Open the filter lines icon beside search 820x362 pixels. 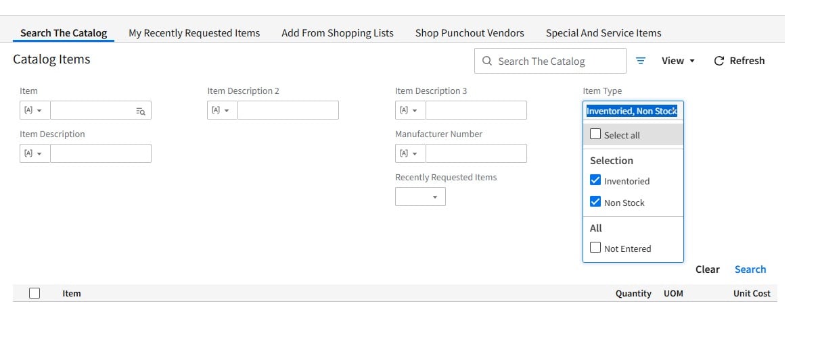pyautogui.click(x=641, y=61)
